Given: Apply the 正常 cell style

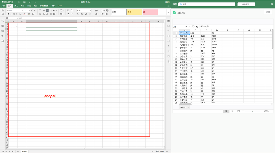Looking at the screenshot, I should [119, 12].
